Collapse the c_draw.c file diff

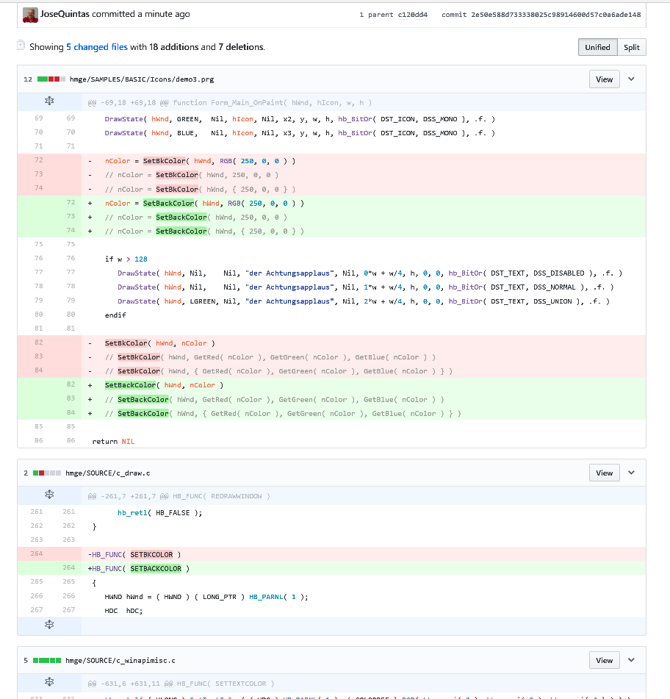631,473
